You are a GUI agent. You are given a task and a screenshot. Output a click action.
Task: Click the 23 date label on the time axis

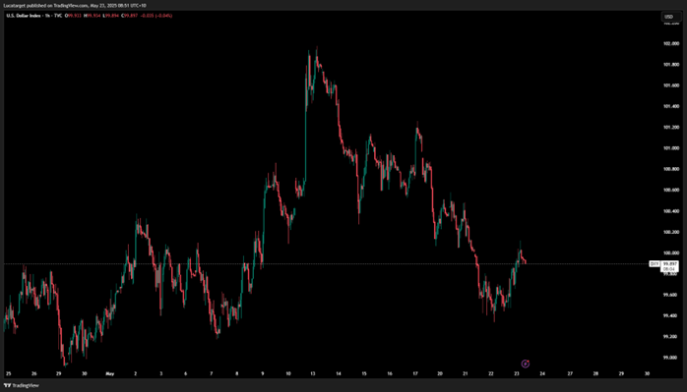click(x=517, y=374)
